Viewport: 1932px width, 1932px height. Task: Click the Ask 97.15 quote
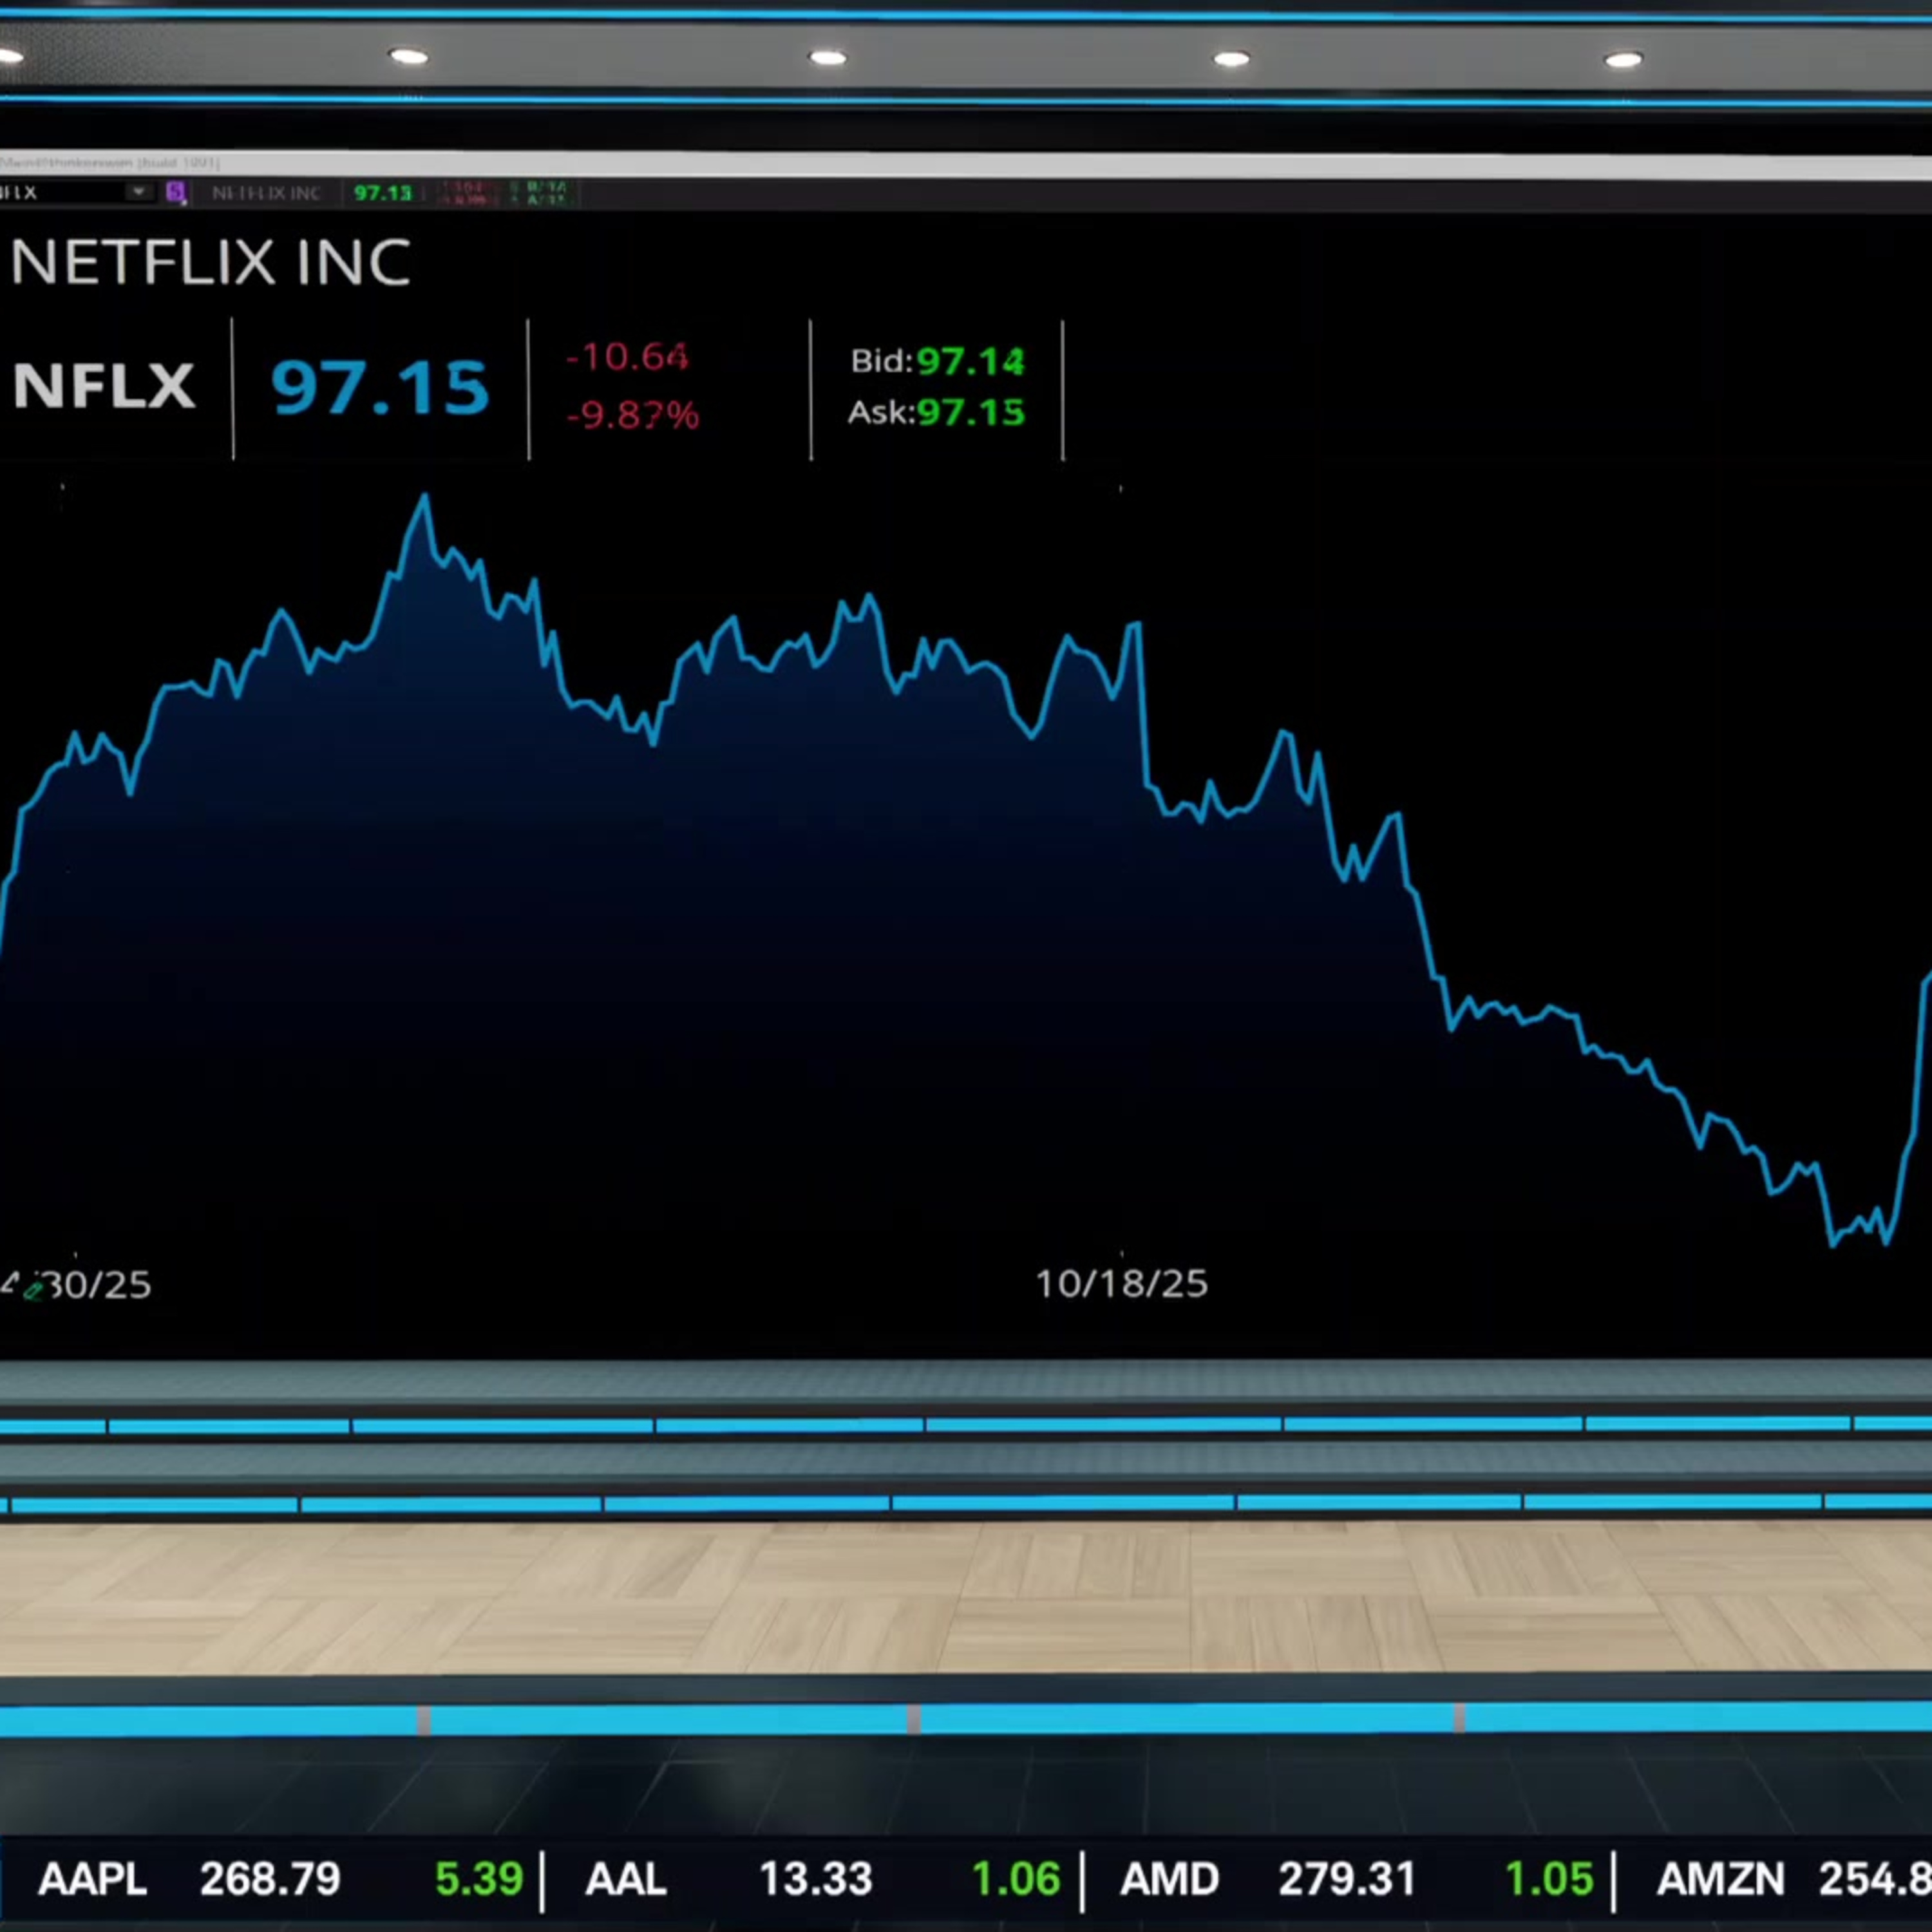(x=936, y=412)
